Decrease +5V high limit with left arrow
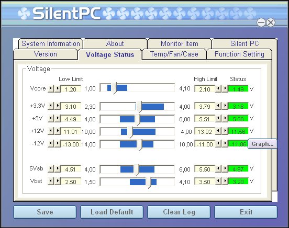This screenshot has width=289, height=228. 218,118
